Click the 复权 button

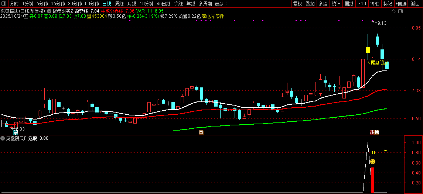pyautogui.click(x=297, y=4)
